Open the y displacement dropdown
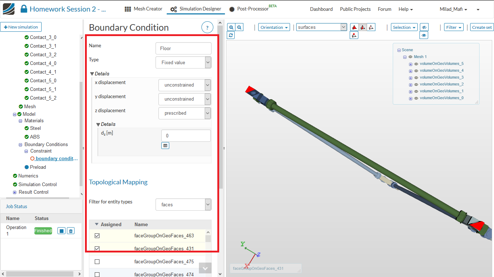 [x=185, y=99]
